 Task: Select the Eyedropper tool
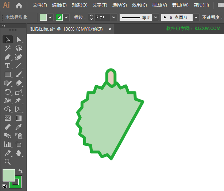(19, 127)
